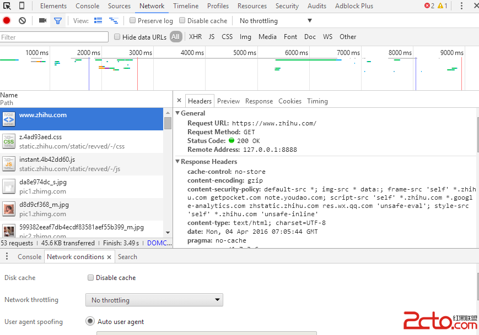Select the All filter type

[176, 36]
